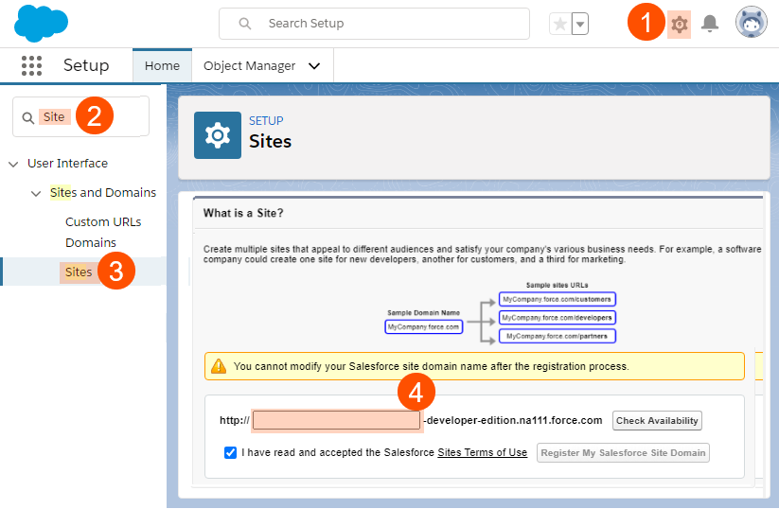Click the SETUP breadcrumb label
The image size is (779, 509).
266,121
